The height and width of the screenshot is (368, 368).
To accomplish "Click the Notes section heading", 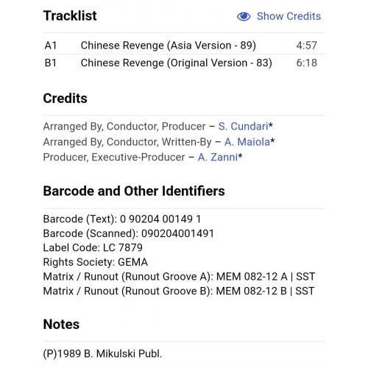I will point(61,324).
